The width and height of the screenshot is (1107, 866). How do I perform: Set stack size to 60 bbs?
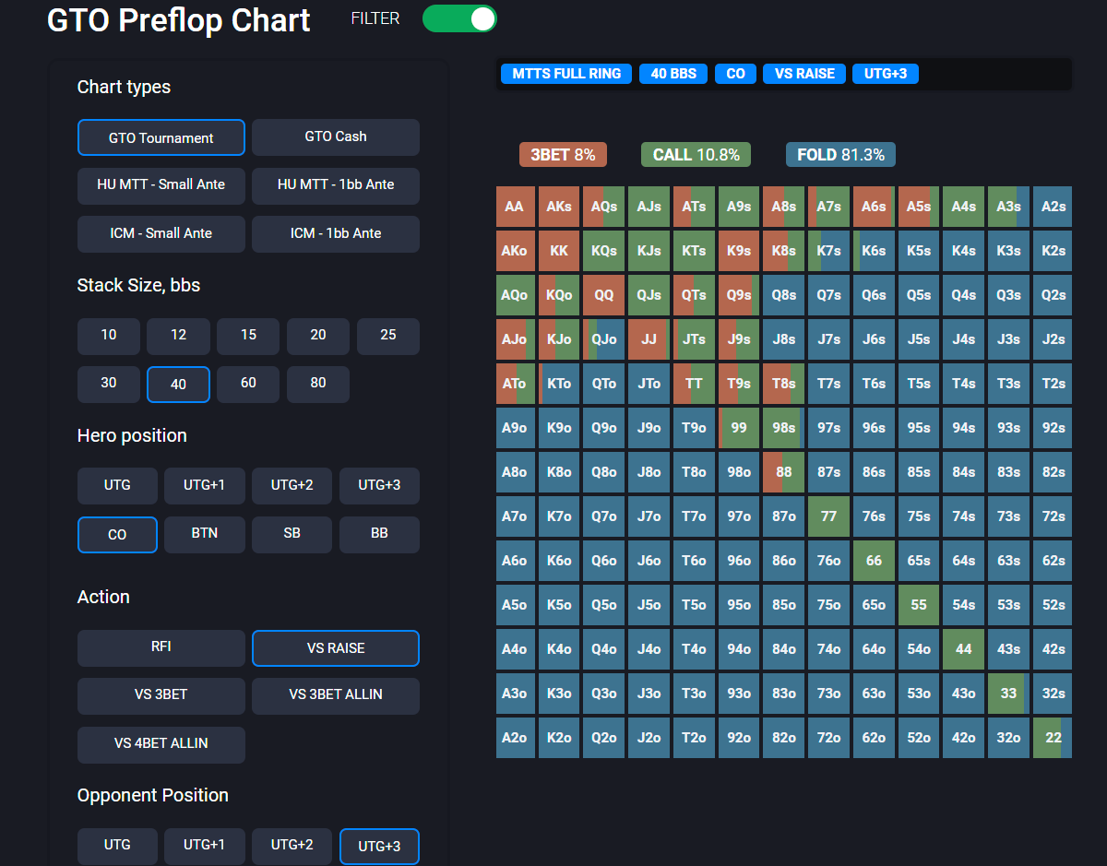[x=248, y=384]
